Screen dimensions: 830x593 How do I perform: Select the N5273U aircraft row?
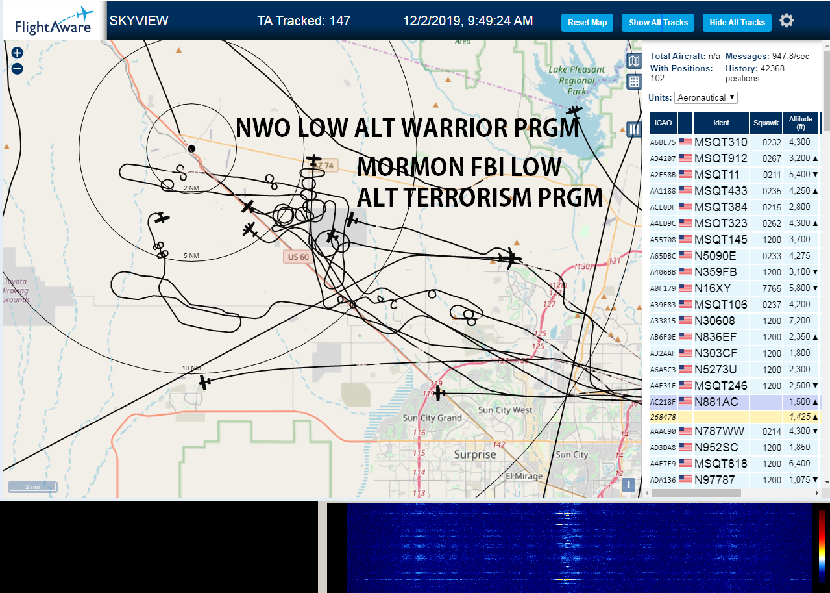click(x=736, y=369)
